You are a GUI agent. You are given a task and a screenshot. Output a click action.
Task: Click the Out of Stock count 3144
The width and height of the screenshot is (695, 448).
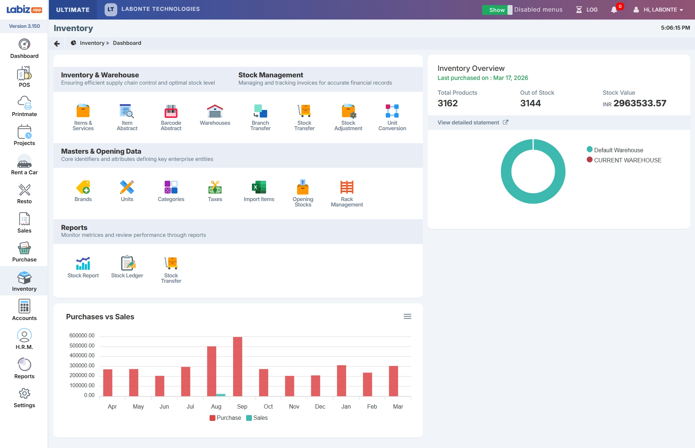point(530,103)
